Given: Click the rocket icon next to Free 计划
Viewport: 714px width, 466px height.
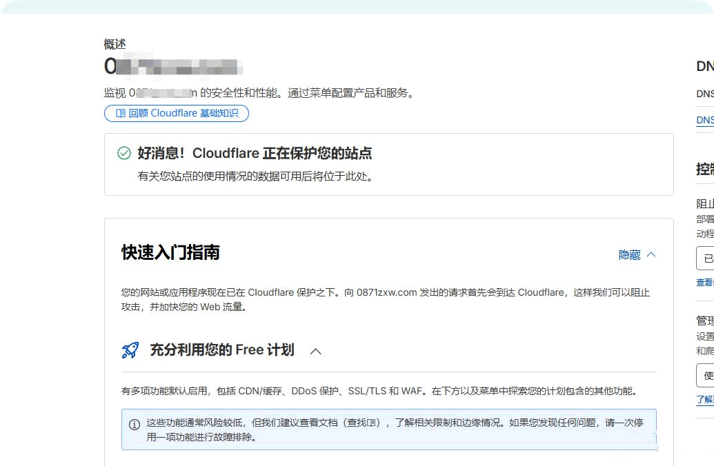Looking at the screenshot, I should pyautogui.click(x=130, y=350).
